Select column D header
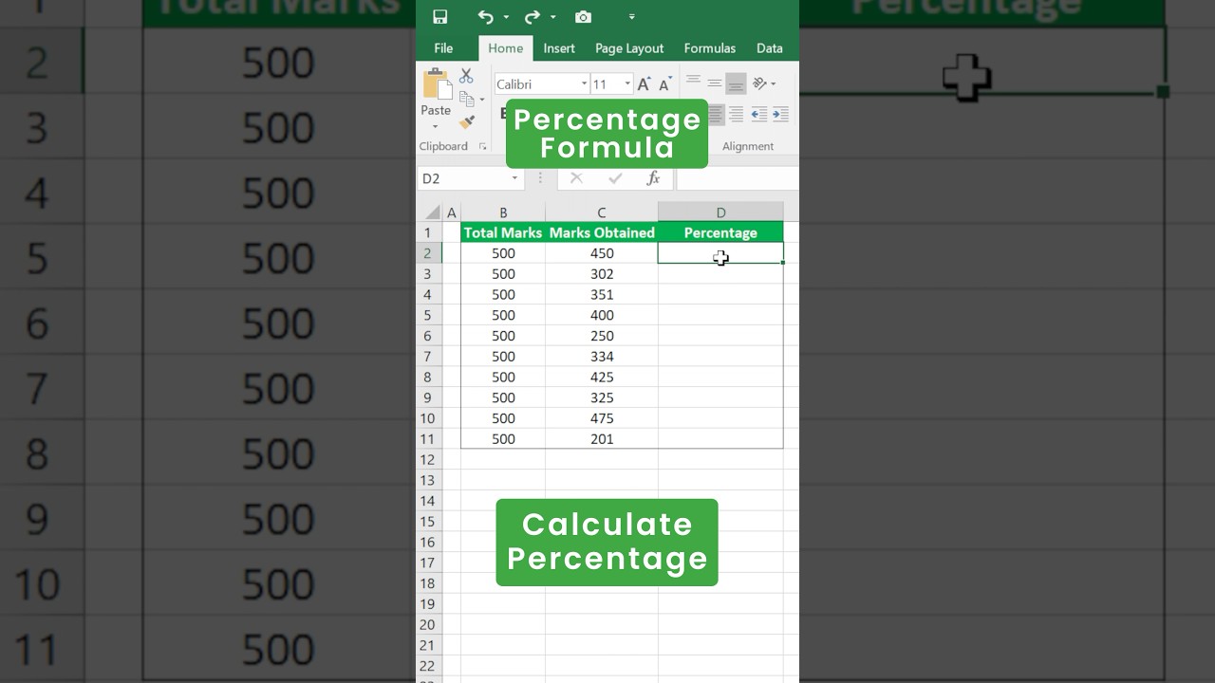The height and width of the screenshot is (683, 1215). point(720,212)
